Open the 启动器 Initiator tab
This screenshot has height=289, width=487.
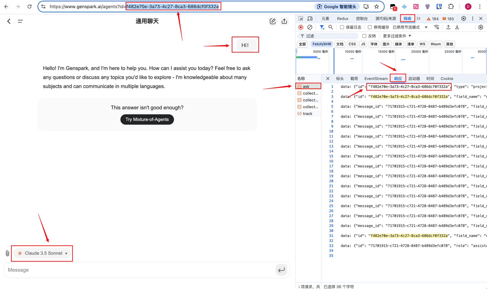(x=414, y=79)
